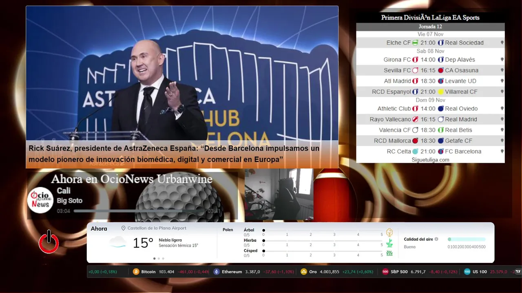Image resolution: width=522 pixels, height=293 pixels.
Task: Click the Girona FC 14:00 kickoff time
Action: 428,60
